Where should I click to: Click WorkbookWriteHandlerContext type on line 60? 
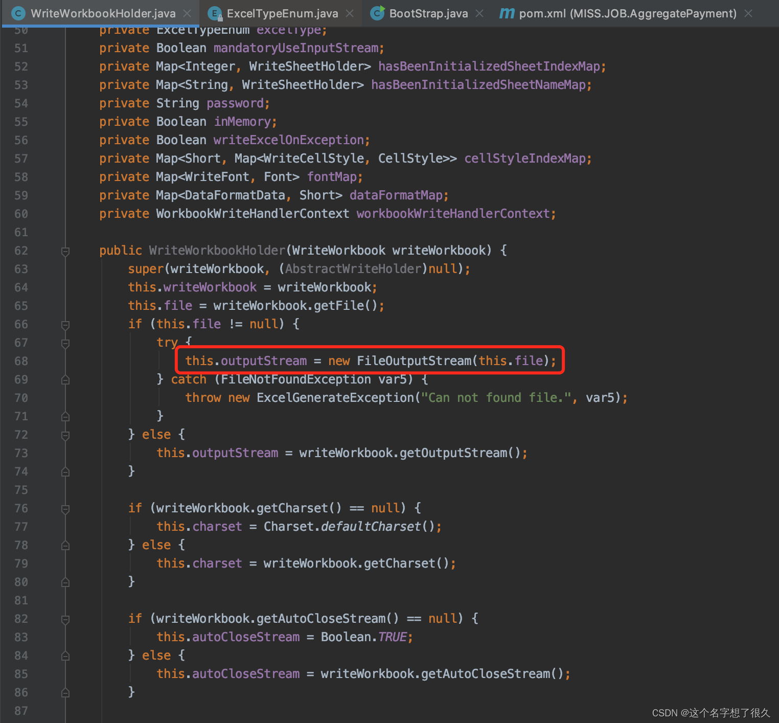(x=253, y=214)
